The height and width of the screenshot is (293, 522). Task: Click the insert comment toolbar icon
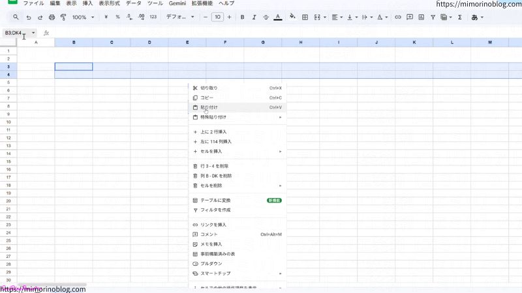(x=410, y=18)
